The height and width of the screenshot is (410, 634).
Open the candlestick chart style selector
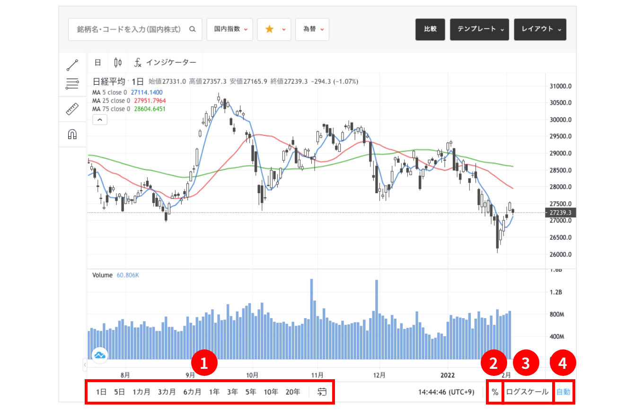118,62
